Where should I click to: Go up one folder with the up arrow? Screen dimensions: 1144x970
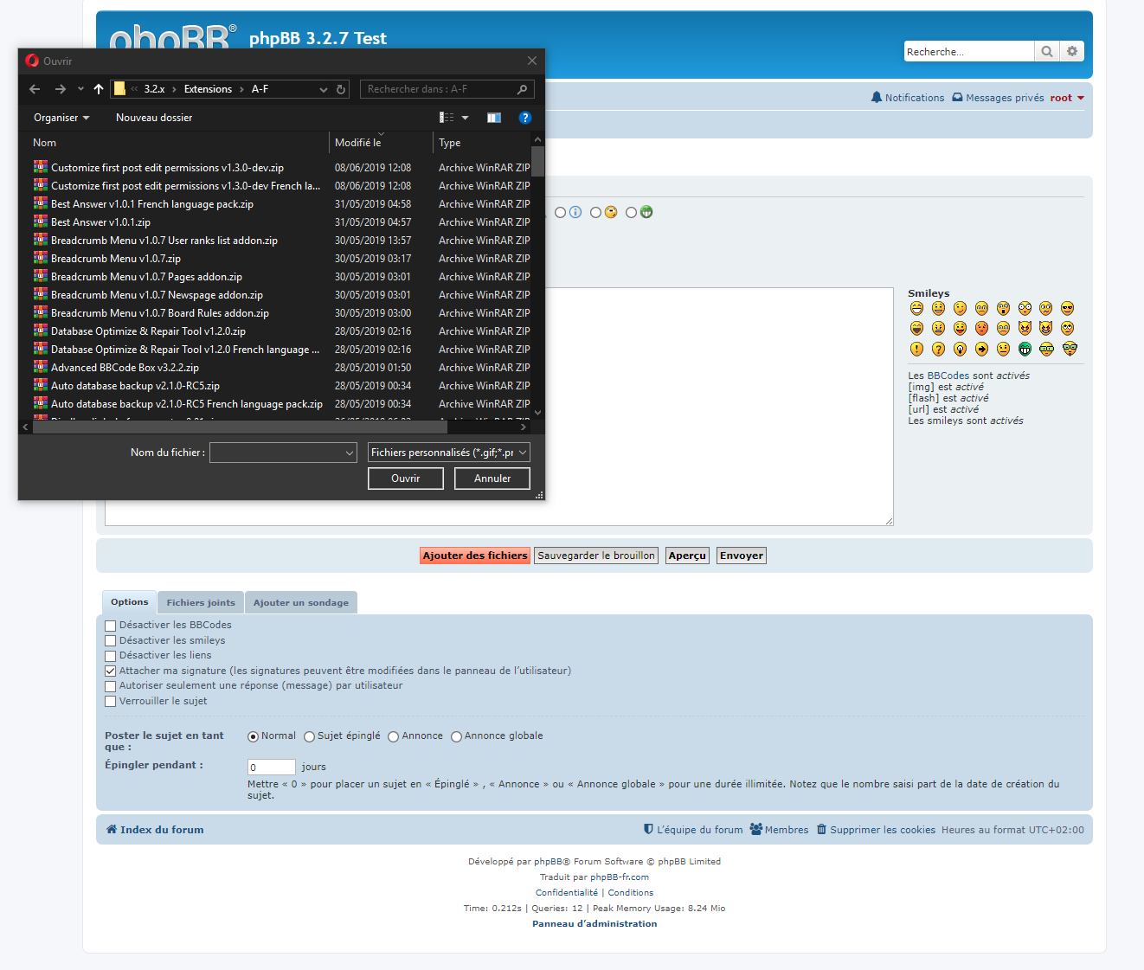click(x=99, y=89)
